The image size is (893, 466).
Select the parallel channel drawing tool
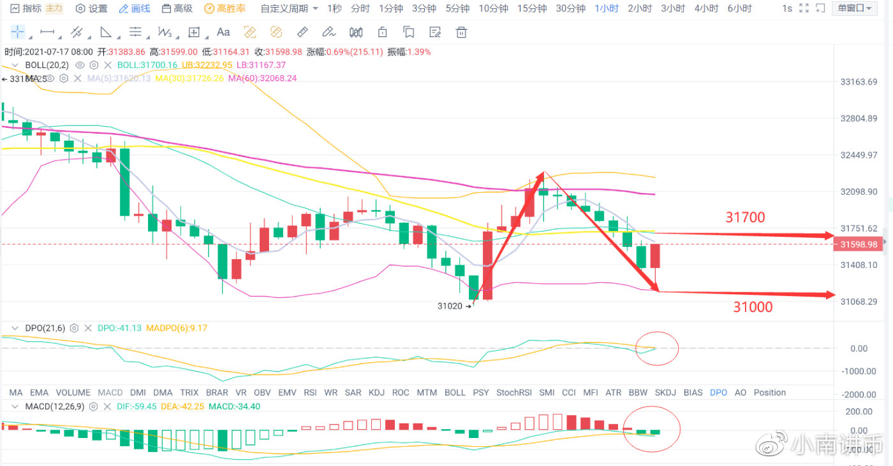pyautogui.click(x=77, y=32)
